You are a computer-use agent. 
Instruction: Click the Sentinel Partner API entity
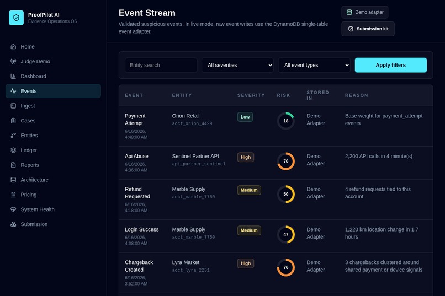click(x=195, y=156)
